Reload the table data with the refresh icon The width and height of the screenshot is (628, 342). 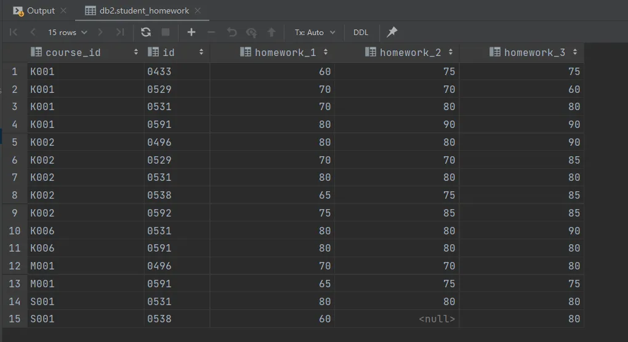click(x=146, y=32)
